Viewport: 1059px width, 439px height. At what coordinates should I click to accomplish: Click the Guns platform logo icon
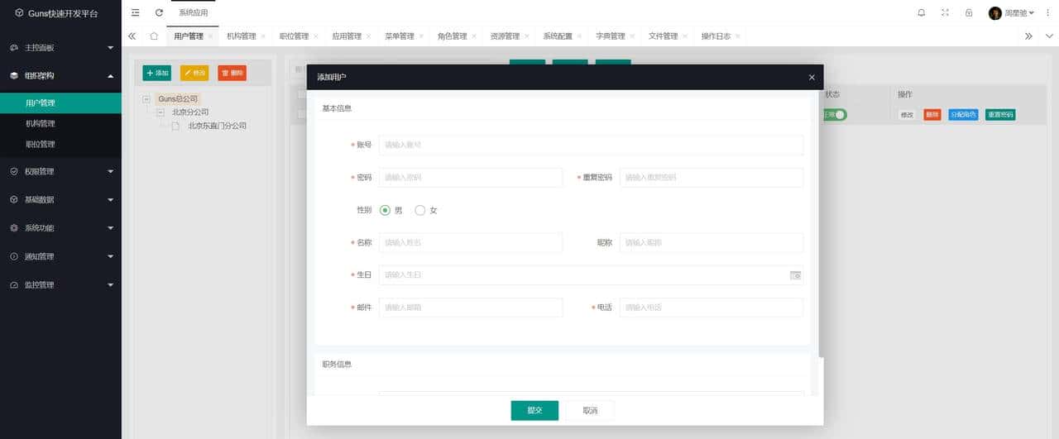pyautogui.click(x=19, y=13)
